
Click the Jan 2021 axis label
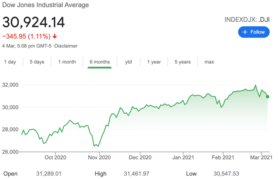pos(183,157)
